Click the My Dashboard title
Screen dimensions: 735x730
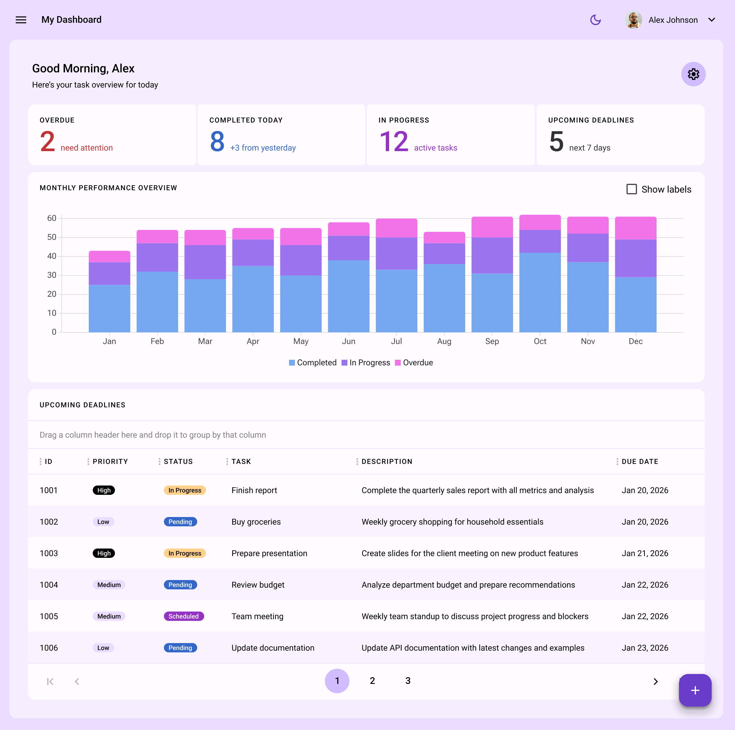[71, 20]
